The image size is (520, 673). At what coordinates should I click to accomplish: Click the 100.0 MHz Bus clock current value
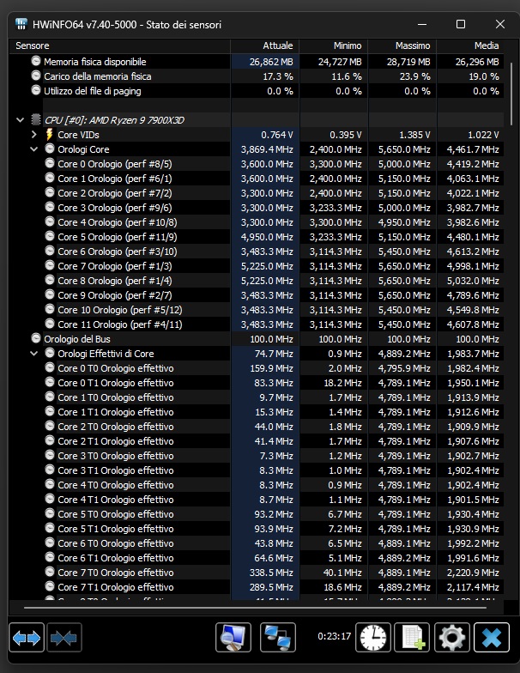tap(271, 339)
